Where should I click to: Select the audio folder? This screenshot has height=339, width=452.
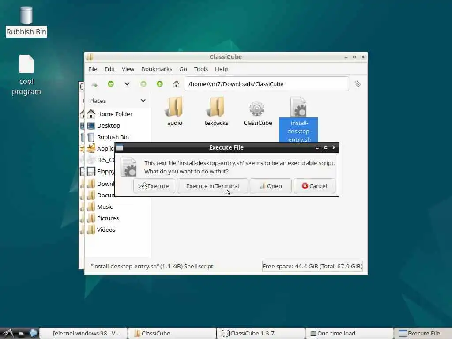175,112
